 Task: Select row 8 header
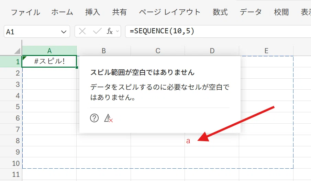pos(11,140)
